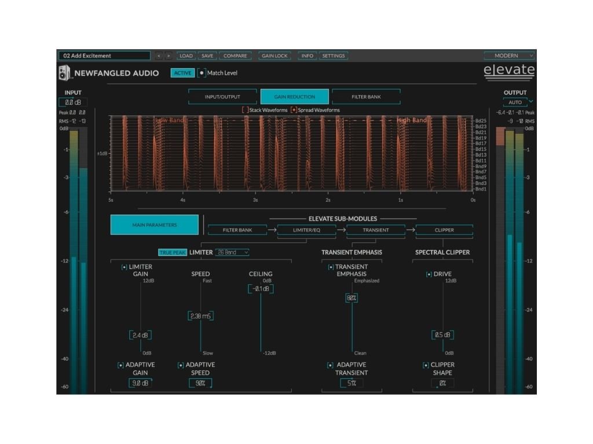
Task: Click the Speed 2.38 mS slider handle
Action: tap(200, 316)
